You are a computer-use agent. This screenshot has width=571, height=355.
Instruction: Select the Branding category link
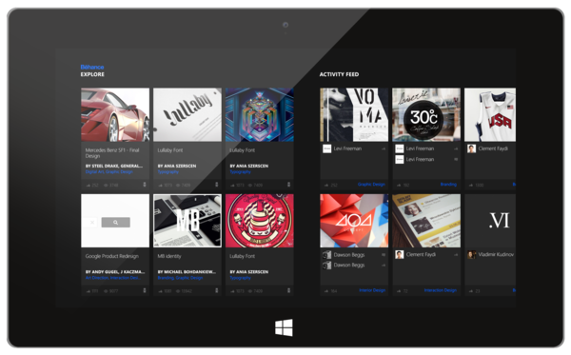point(448,185)
